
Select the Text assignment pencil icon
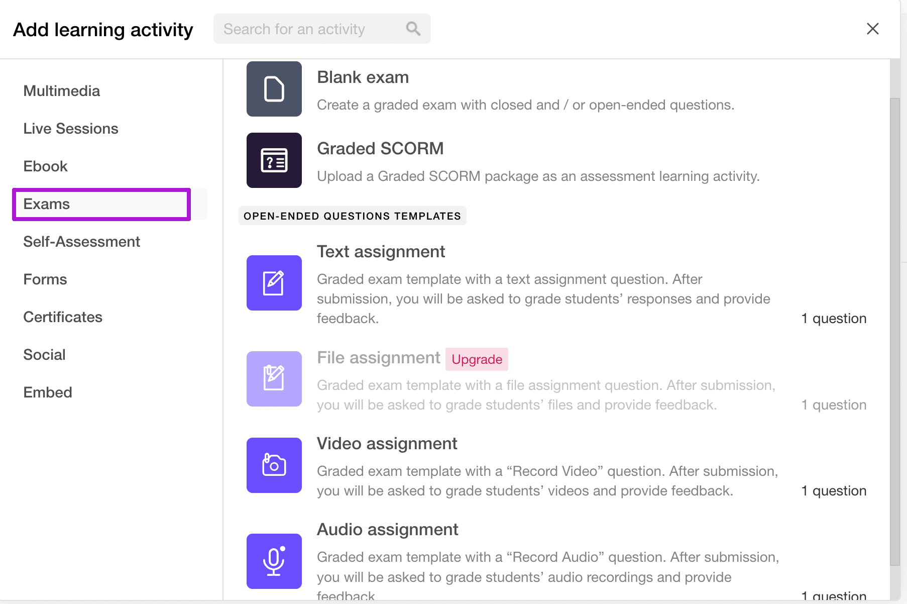coord(274,283)
